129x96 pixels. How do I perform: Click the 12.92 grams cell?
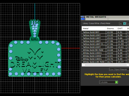(111, 32)
